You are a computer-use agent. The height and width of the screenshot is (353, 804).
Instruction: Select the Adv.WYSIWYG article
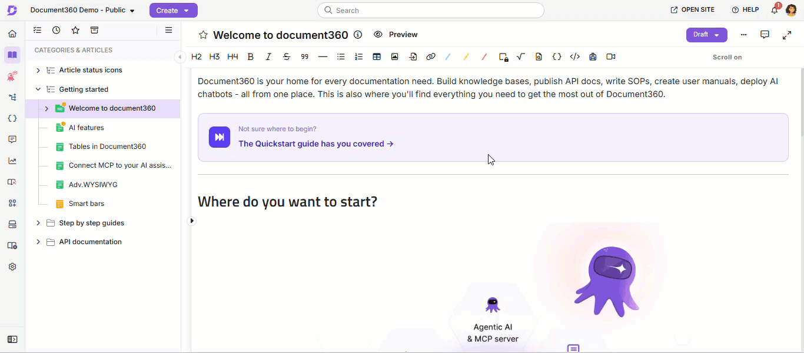click(x=93, y=185)
